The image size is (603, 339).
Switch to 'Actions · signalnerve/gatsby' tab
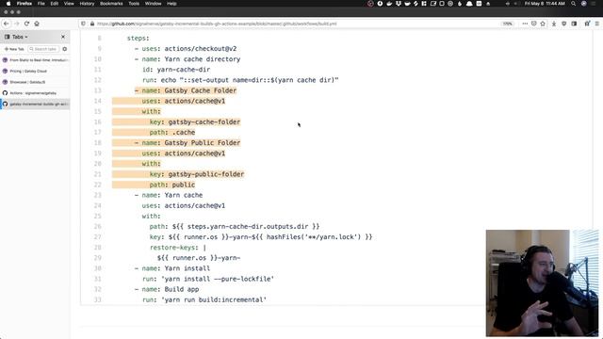(x=35, y=93)
